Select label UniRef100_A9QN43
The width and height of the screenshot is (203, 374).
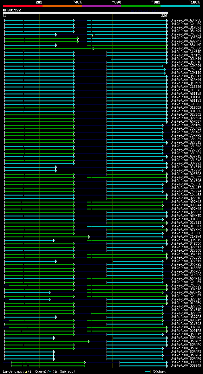[186, 202]
